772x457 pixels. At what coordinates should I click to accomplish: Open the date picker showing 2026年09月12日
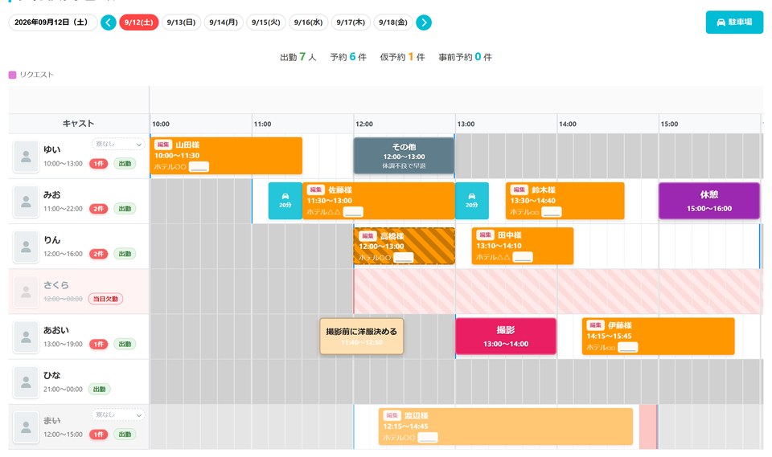coord(53,22)
